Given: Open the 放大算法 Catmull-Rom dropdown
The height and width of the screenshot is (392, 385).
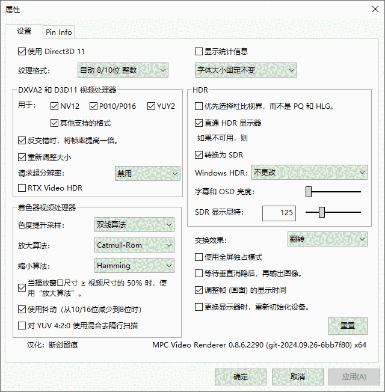Looking at the screenshot, I should click(x=135, y=245).
